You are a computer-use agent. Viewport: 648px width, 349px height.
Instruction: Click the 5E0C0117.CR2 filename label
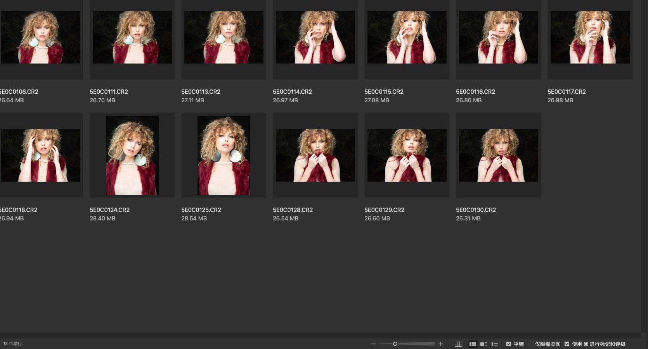click(x=567, y=92)
